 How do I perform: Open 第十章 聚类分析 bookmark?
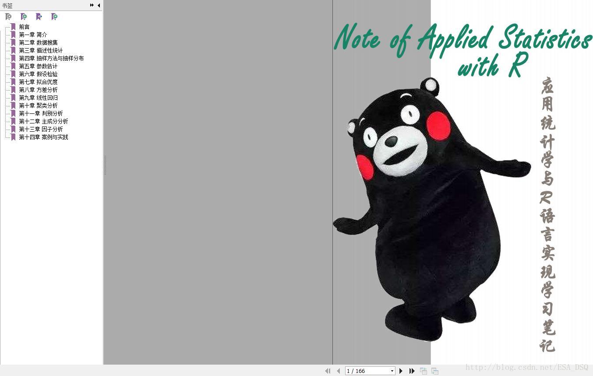[x=38, y=105]
